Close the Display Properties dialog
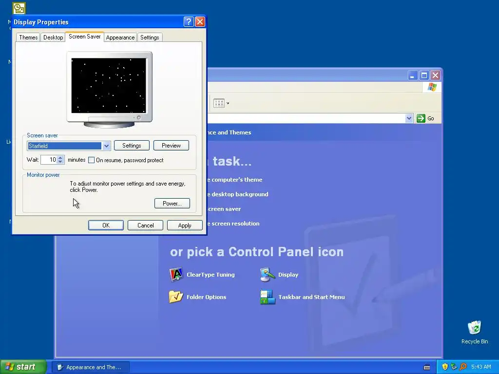Screen dimensions: 499x374 200,21
